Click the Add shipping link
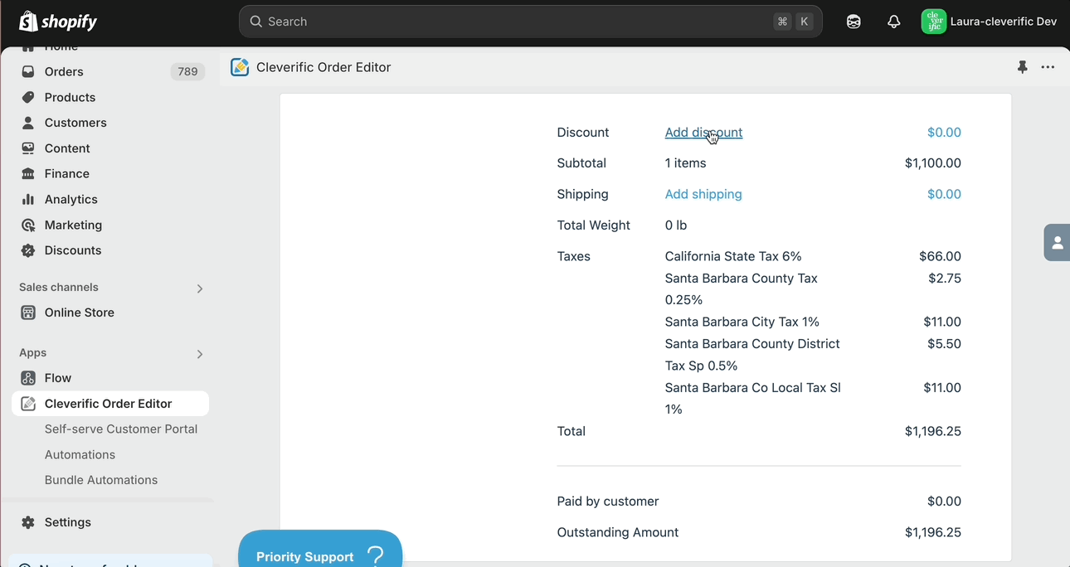Screen dimensions: 1070x567 coord(703,194)
